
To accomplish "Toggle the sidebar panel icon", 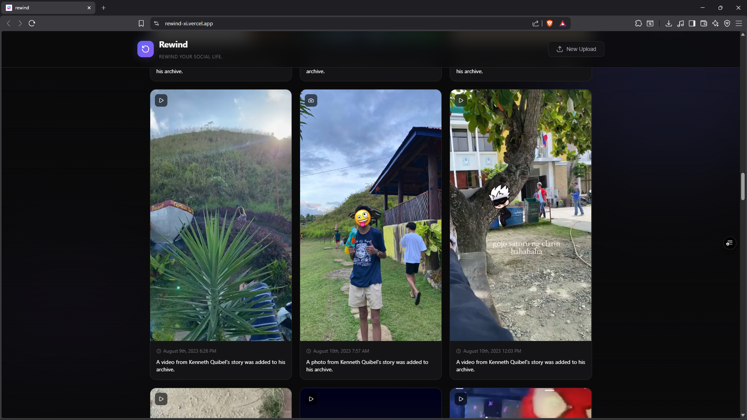I will 692,23.
